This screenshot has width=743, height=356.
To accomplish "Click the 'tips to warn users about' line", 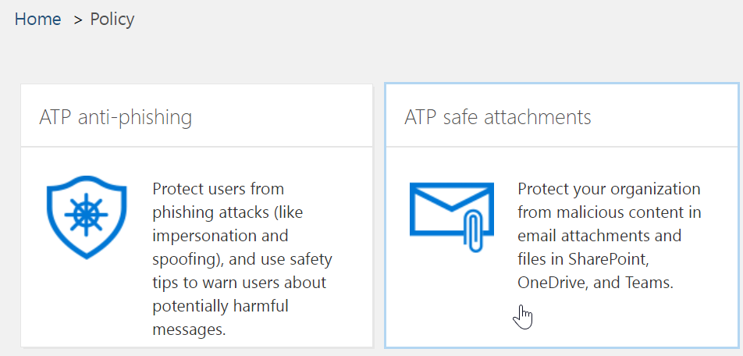I will coord(240,283).
